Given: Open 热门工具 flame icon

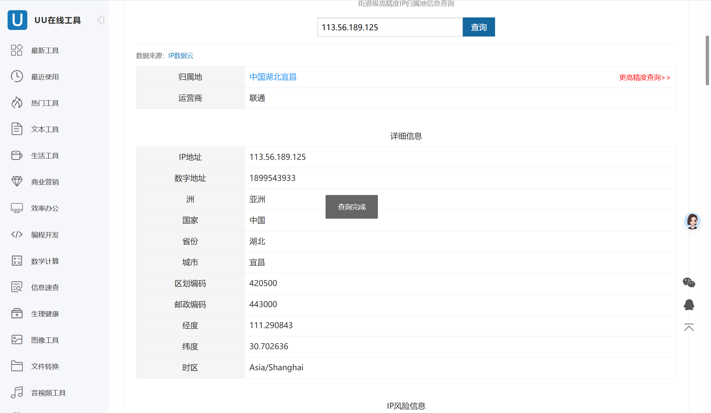Looking at the screenshot, I should tap(16, 103).
